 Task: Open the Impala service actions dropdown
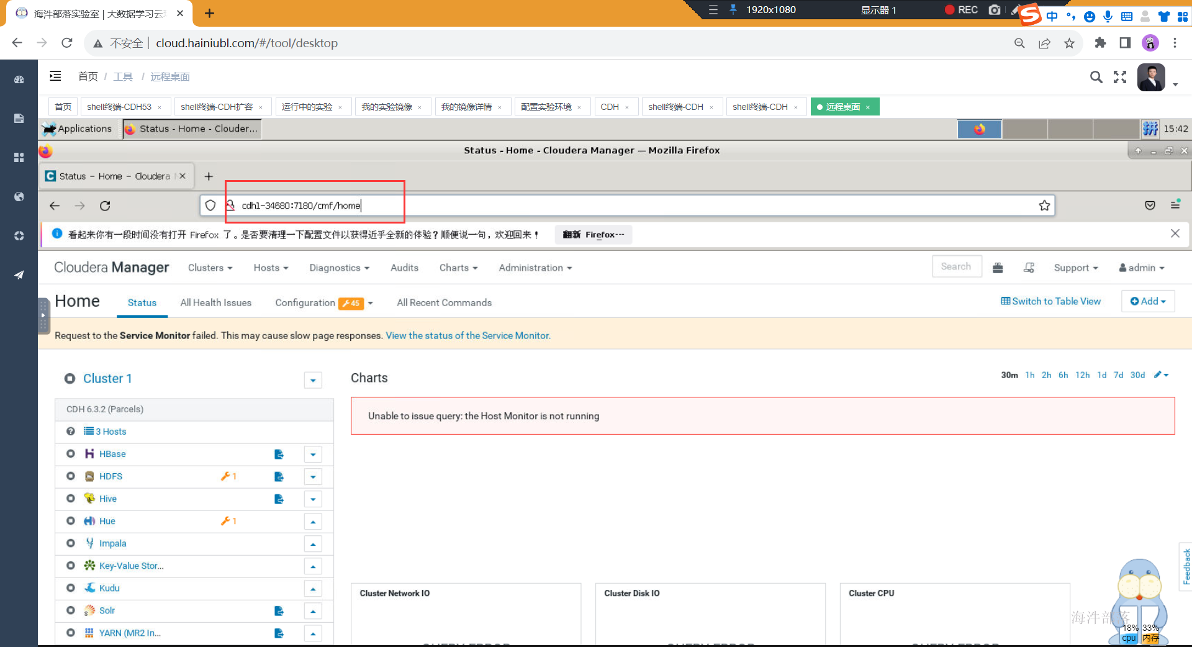coord(313,544)
